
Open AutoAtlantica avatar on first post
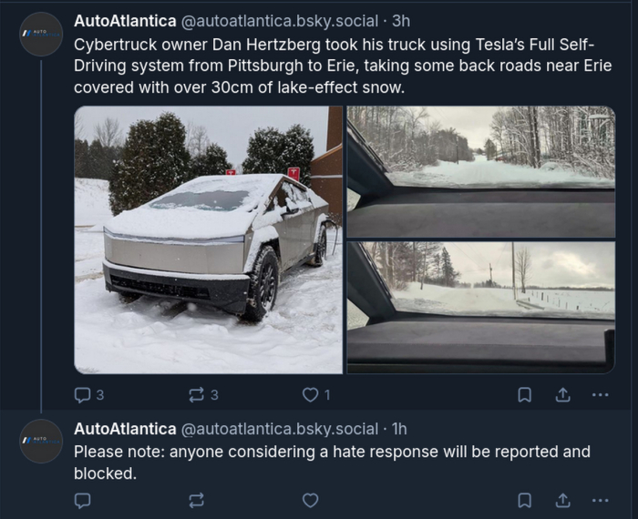coord(41,34)
